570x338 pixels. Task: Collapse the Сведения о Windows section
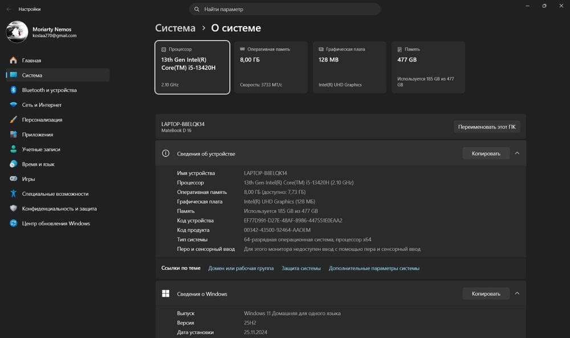[x=517, y=294]
